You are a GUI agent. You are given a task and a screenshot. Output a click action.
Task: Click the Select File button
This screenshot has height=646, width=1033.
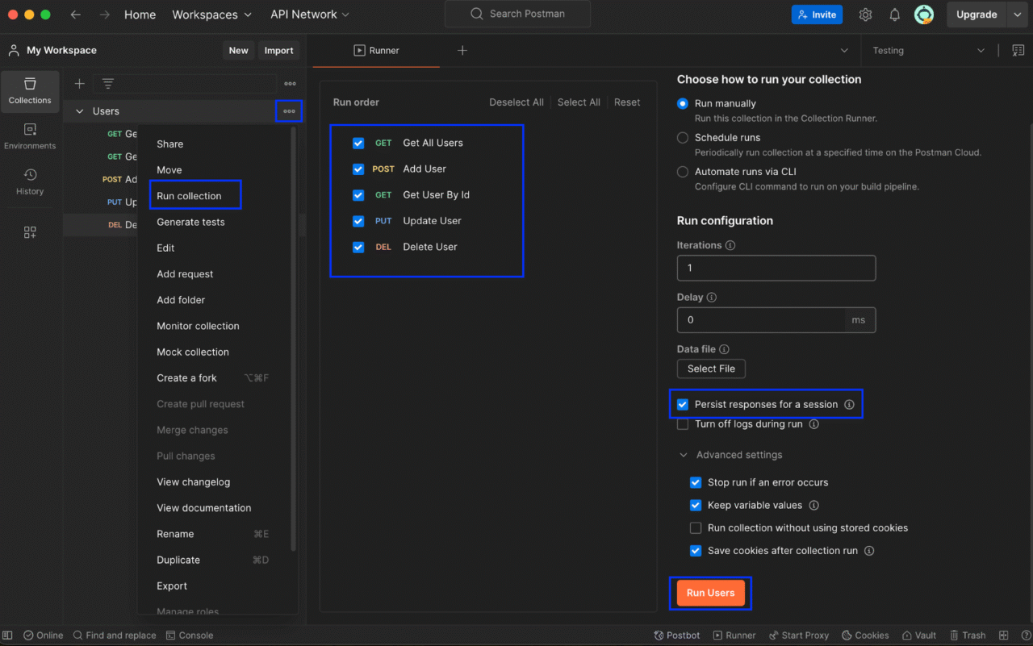coord(711,369)
